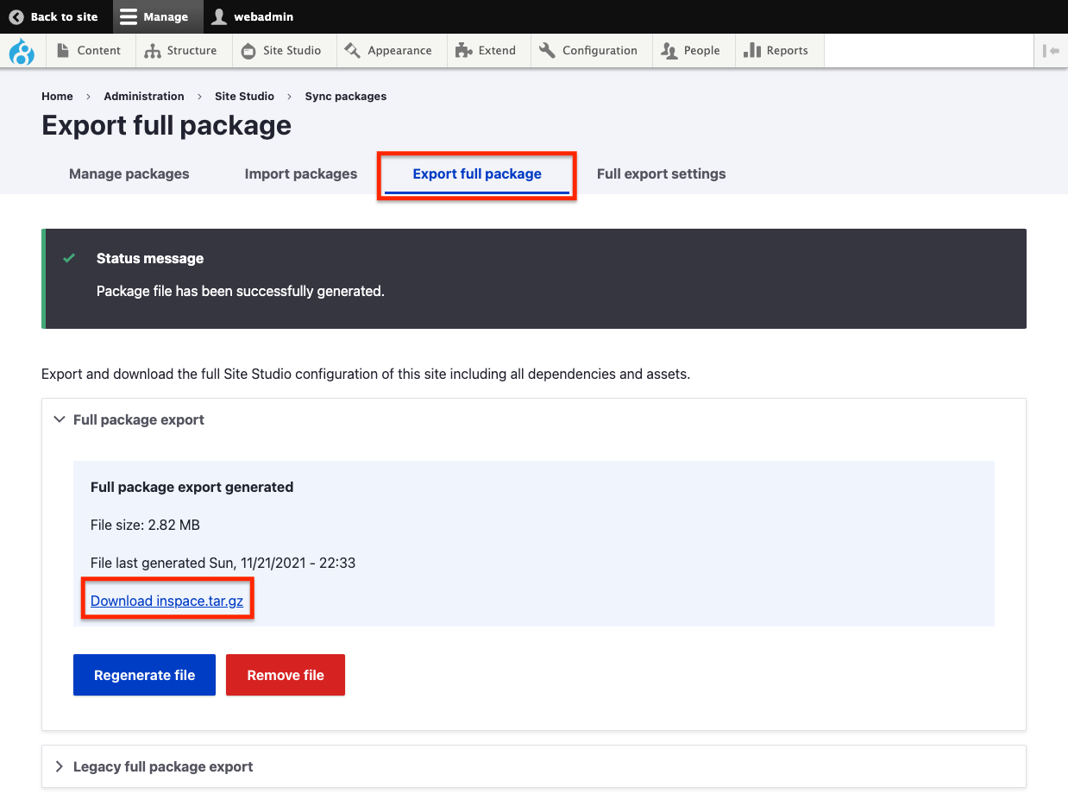Image resolution: width=1068 pixels, height=800 pixels.
Task: Toggle toolbar orientation with the arrow icon
Action: coord(1051,51)
